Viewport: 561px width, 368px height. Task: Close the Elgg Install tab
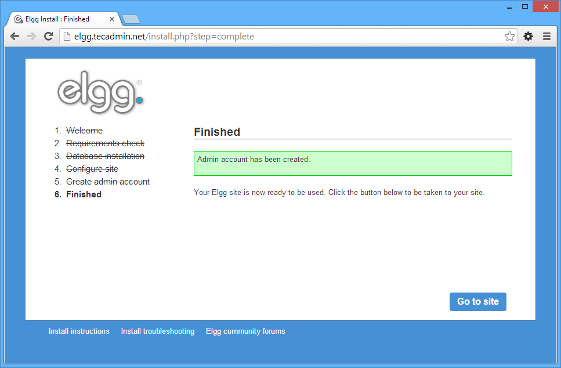(x=111, y=19)
